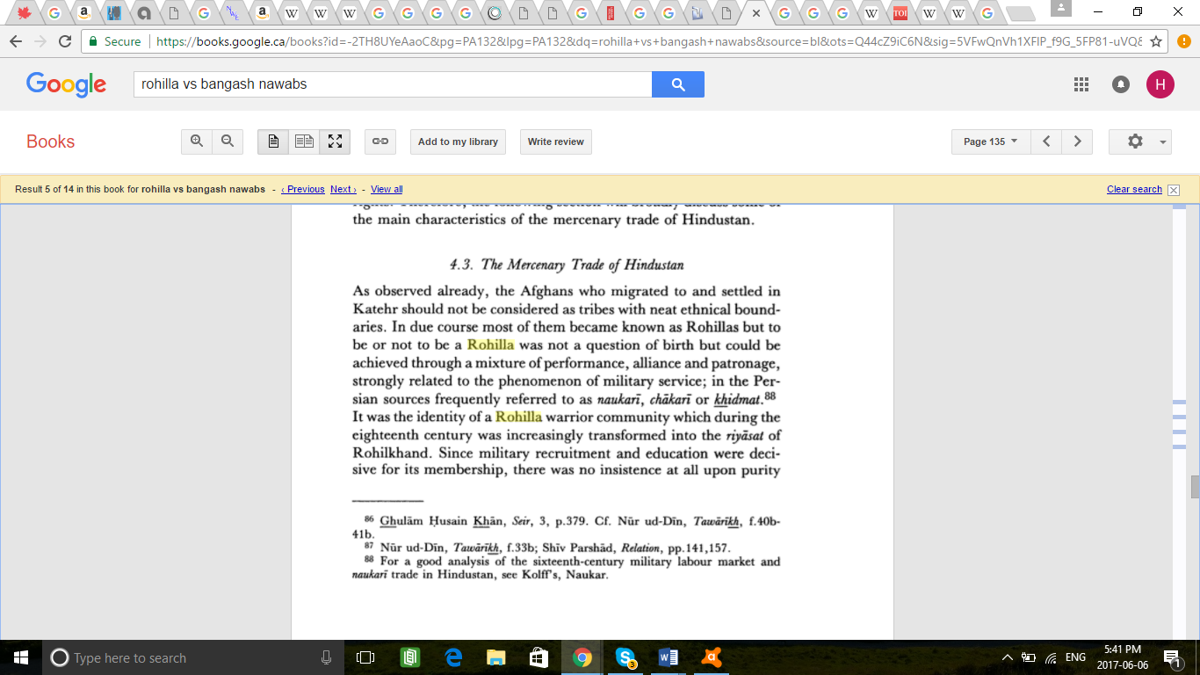The width and height of the screenshot is (1200, 675).
Task: Toggle fullscreen book view
Action: pos(335,142)
